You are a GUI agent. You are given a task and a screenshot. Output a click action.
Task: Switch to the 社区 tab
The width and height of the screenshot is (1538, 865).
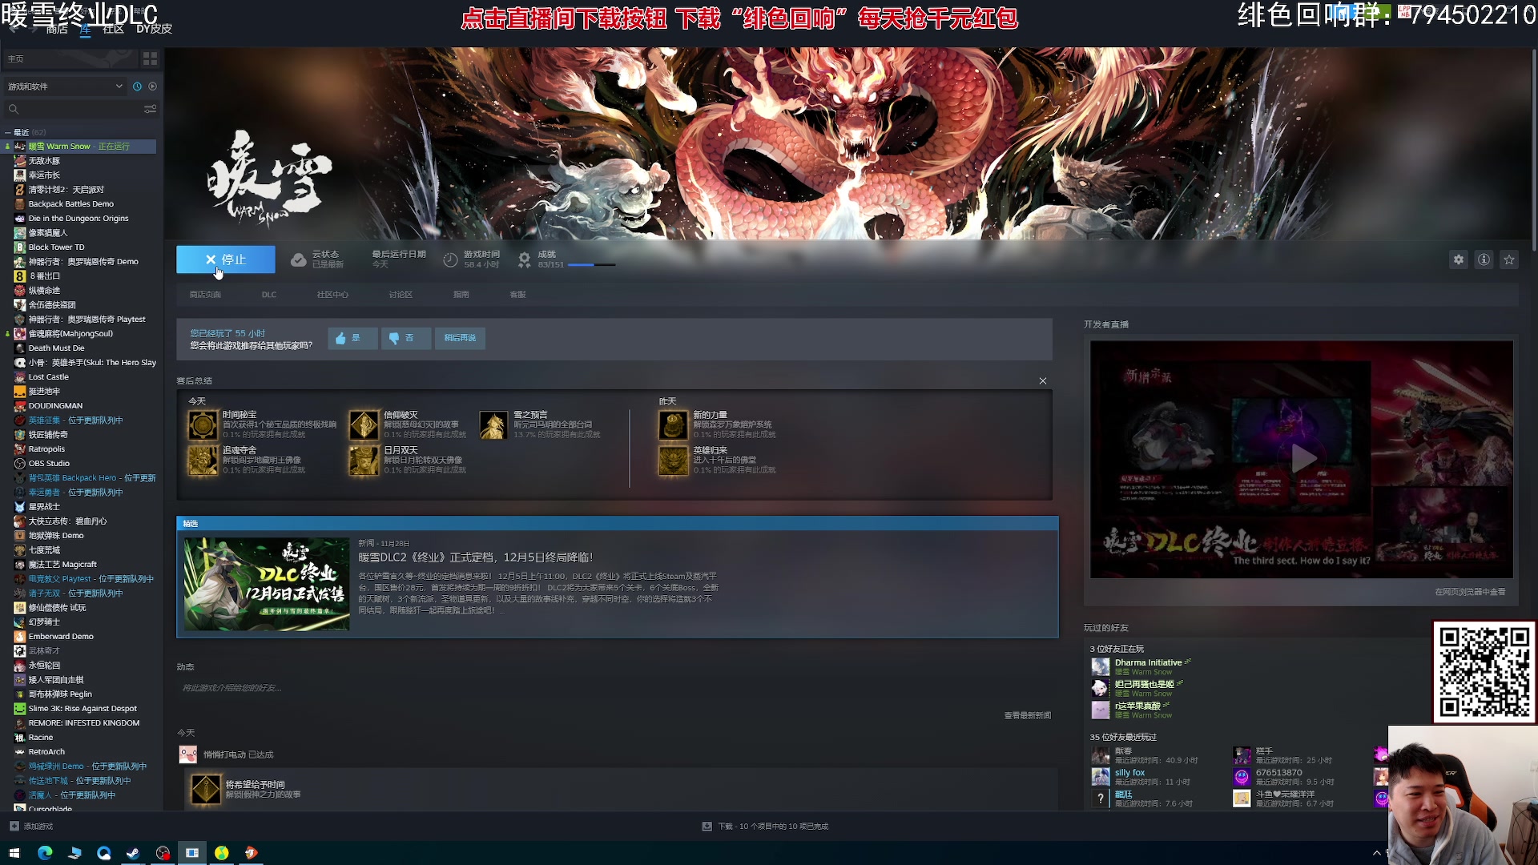click(x=113, y=29)
